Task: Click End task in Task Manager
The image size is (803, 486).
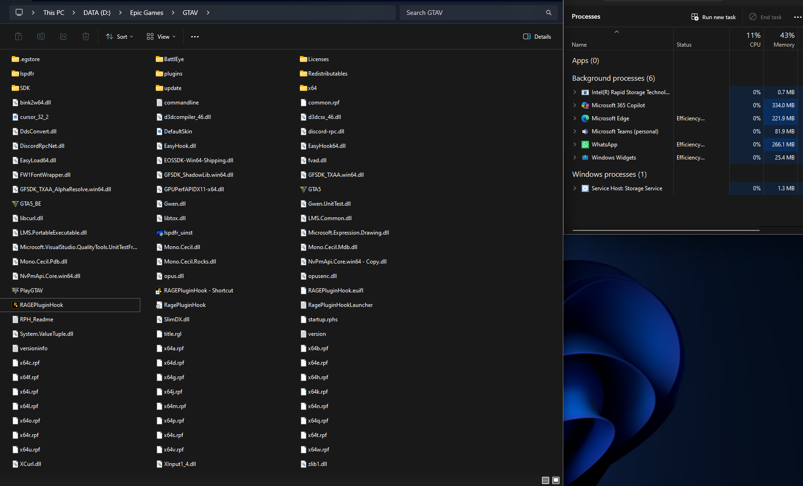Action: [x=765, y=17]
